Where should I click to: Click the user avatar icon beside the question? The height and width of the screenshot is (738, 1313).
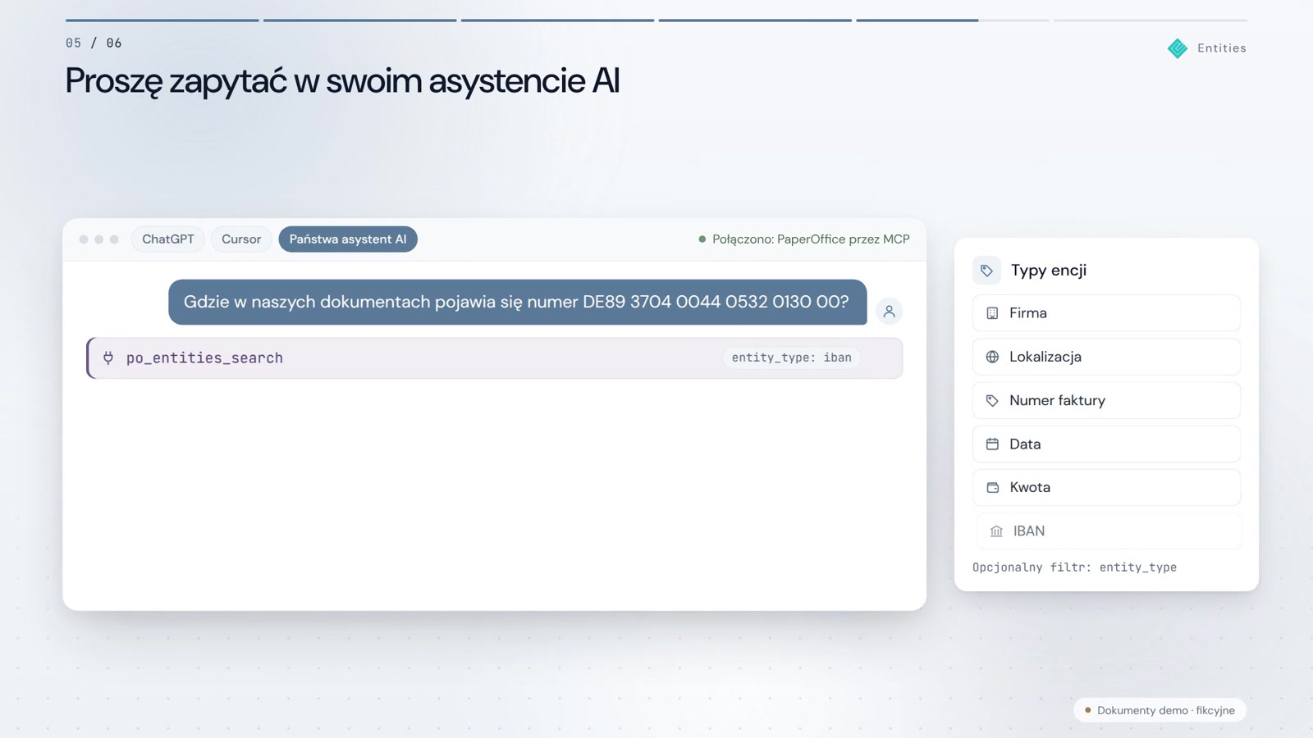point(889,312)
